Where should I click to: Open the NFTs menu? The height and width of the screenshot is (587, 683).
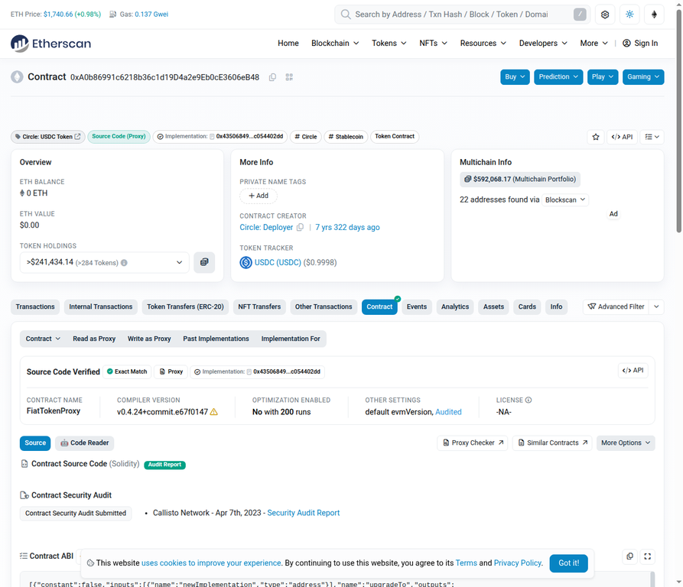[x=433, y=44]
